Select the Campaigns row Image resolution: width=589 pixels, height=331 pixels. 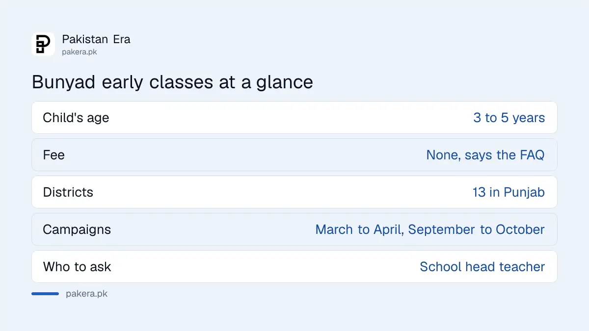pyautogui.click(x=294, y=229)
